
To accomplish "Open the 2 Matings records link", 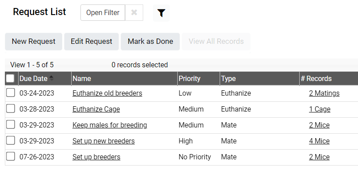I will point(324,93).
